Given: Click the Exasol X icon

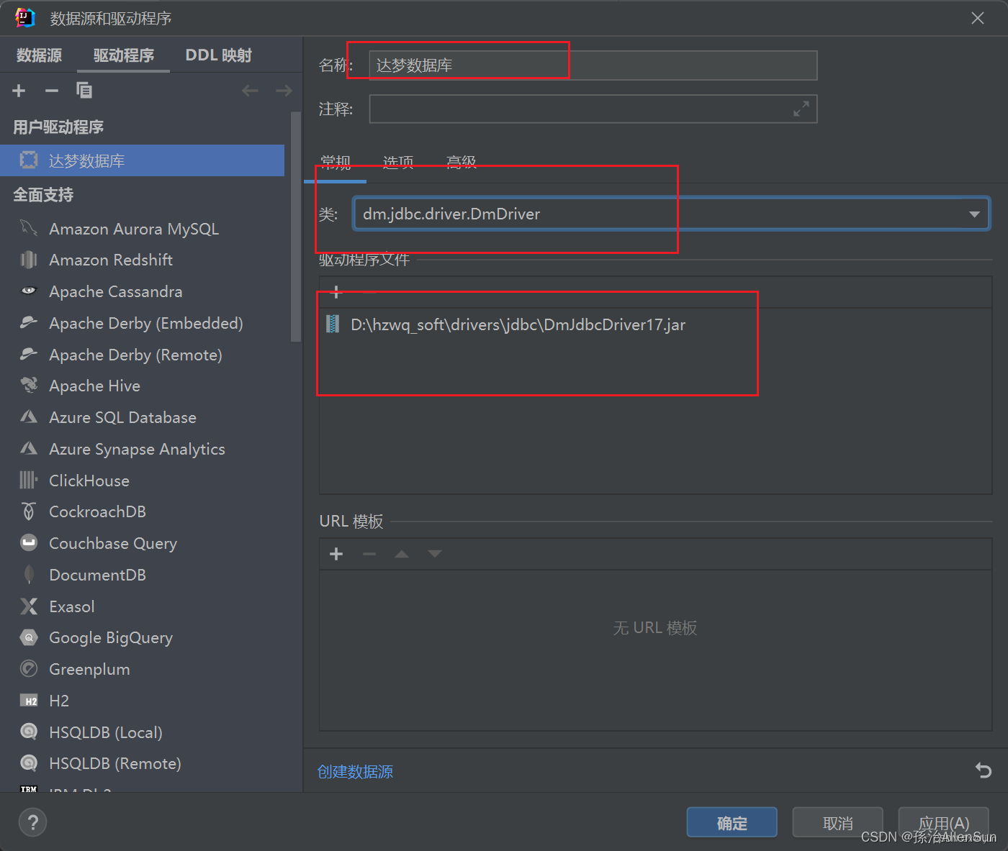Looking at the screenshot, I should tap(29, 606).
